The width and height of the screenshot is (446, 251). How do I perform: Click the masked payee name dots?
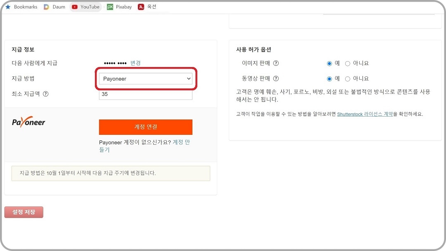coord(115,63)
